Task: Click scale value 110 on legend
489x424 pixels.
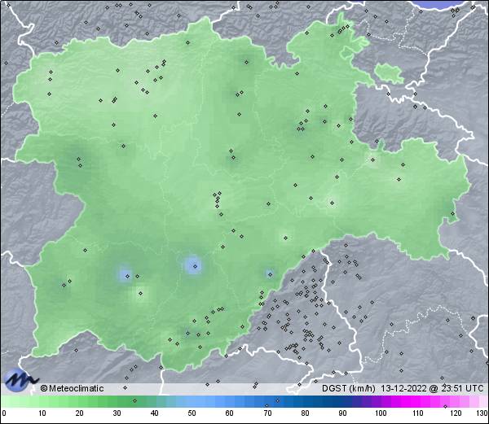Action: 418,413
